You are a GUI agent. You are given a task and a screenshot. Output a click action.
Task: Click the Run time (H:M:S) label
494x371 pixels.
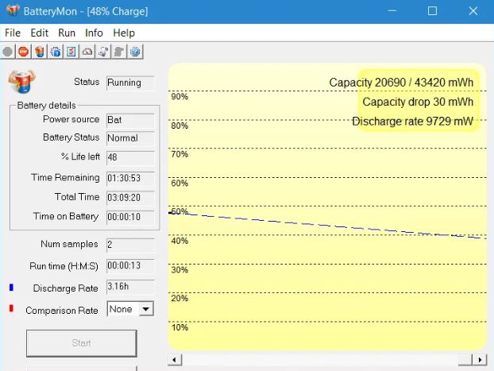coord(64,266)
